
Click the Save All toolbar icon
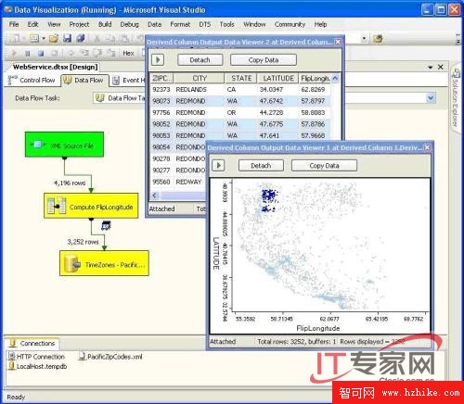click(81, 38)
